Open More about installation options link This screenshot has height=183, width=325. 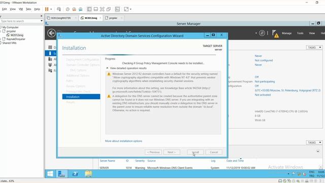(x=123, y=141)
